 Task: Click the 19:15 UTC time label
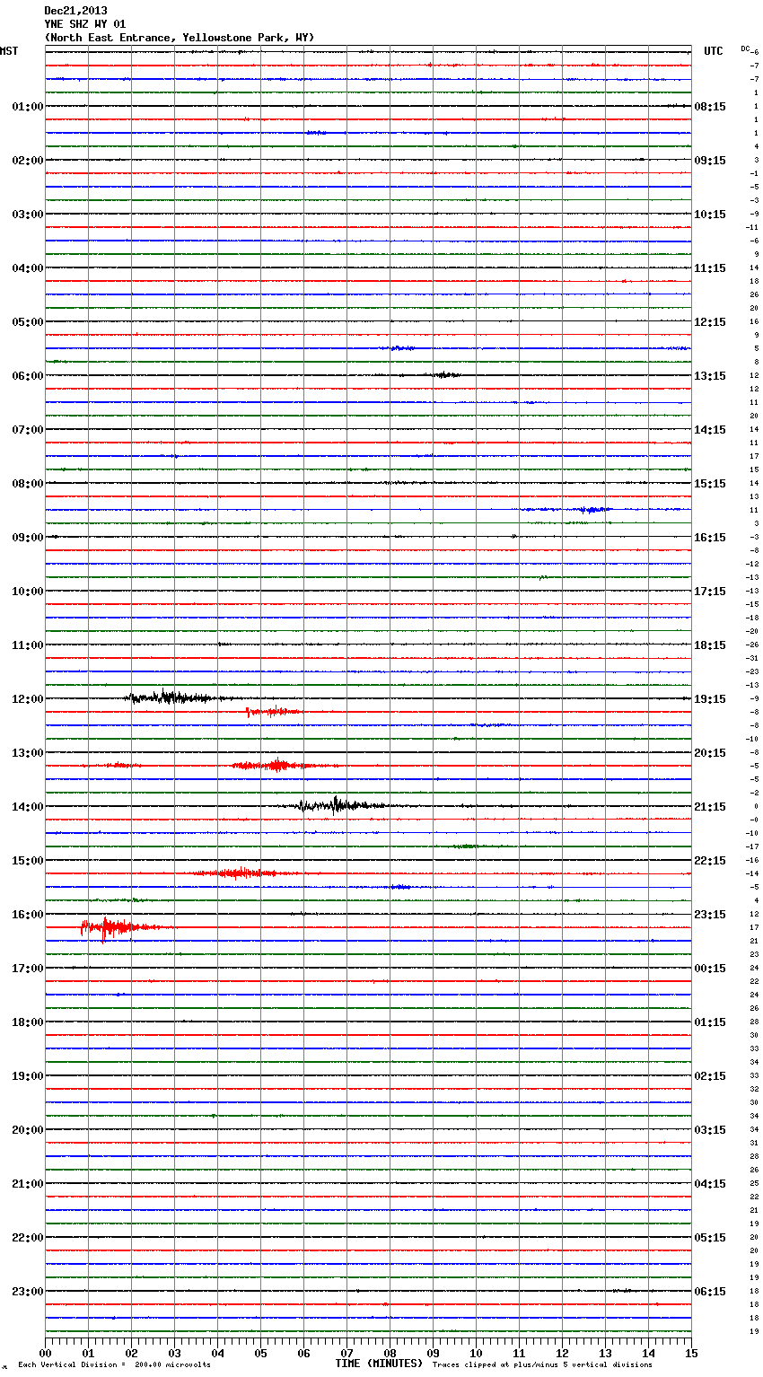710,699
